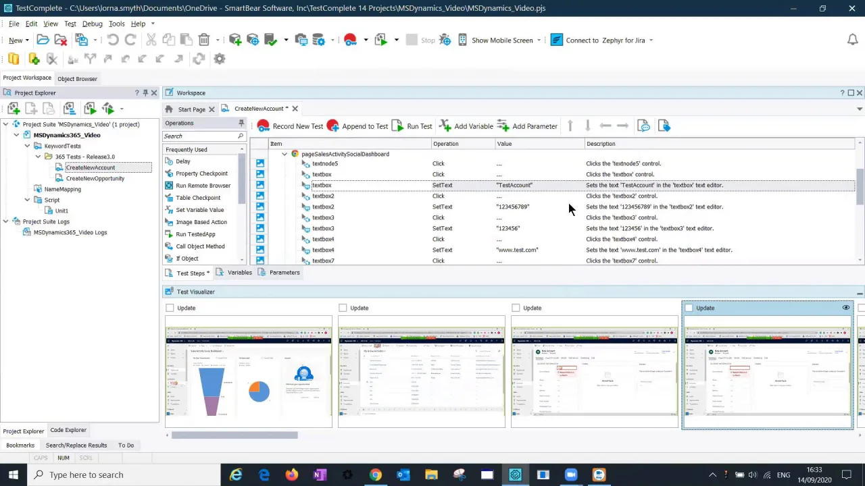Click the Operations search field
Image resolution: width=865 pixels, height=486 pixels.
coord(199,136)
